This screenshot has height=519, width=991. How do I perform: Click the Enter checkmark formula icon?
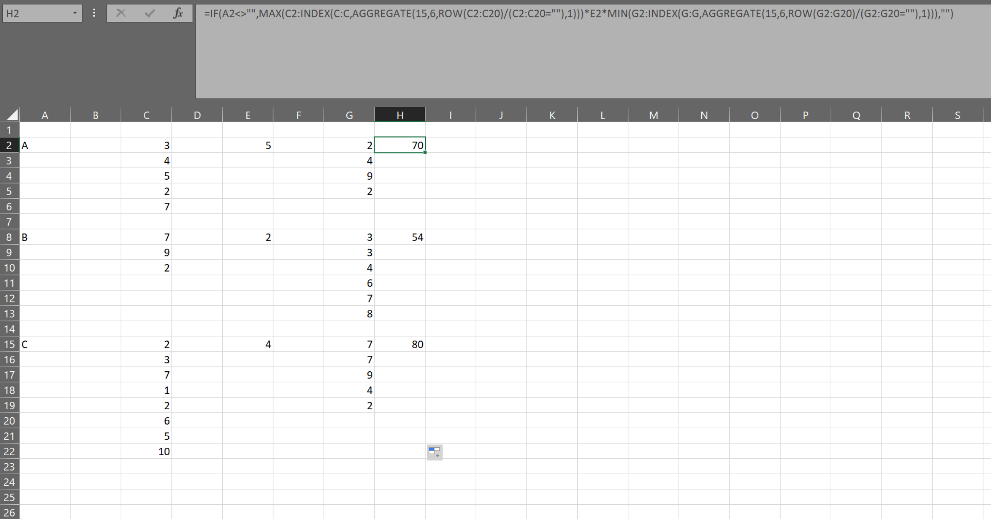[149, 13]
